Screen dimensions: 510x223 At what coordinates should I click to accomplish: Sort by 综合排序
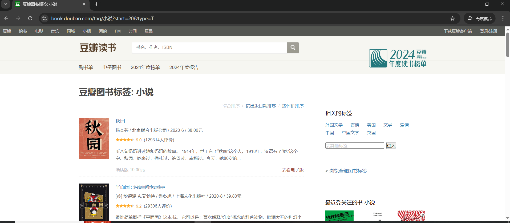coord(231,106)
